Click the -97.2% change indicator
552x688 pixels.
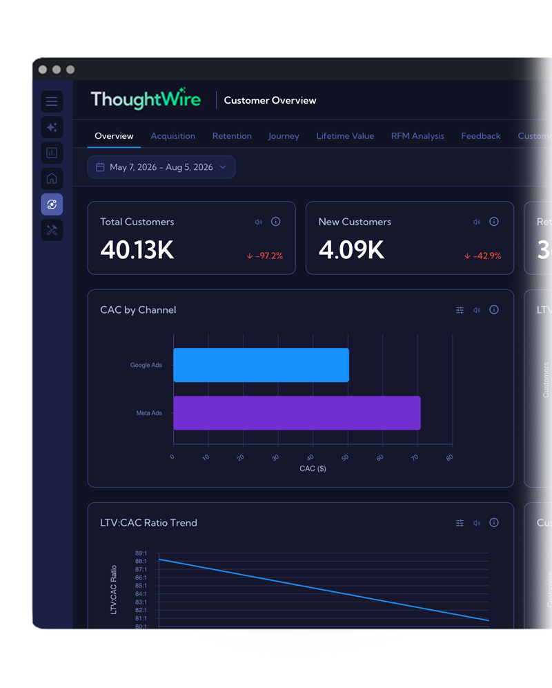click(265, 256)
